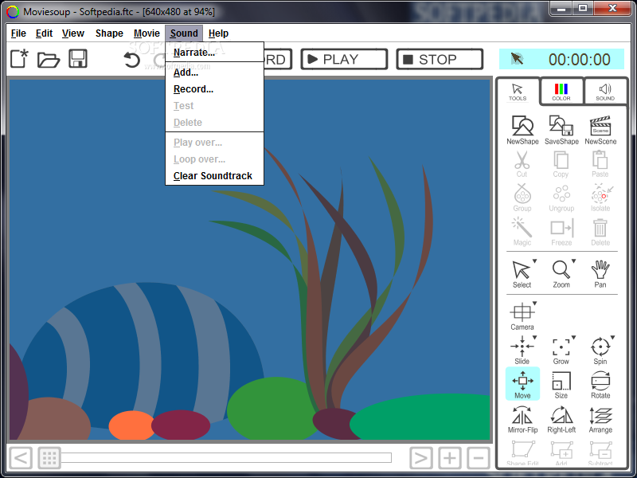
Task: Click the Copy icon
Action: click(561, 164)
